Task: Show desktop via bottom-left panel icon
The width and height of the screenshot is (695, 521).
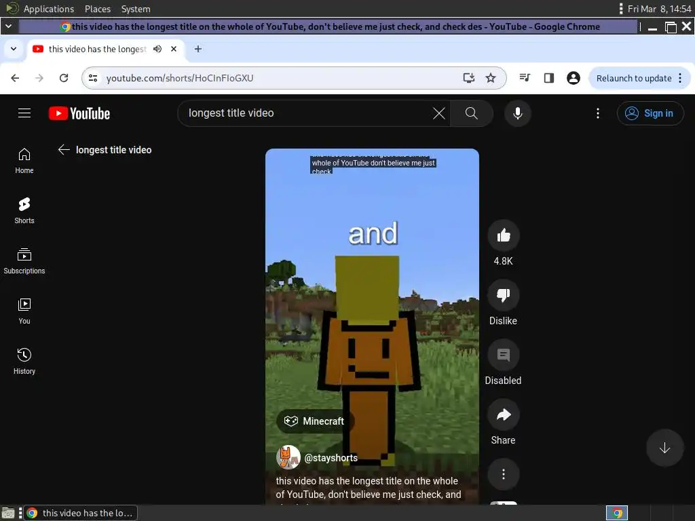Action: pos(8,514)
